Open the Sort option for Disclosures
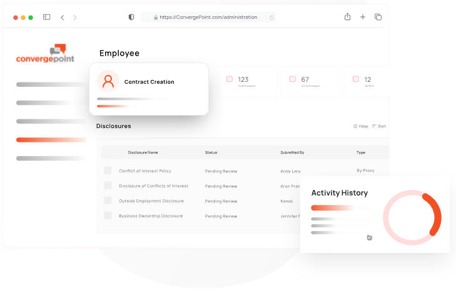The image size is (456, 293). (379, 126)
